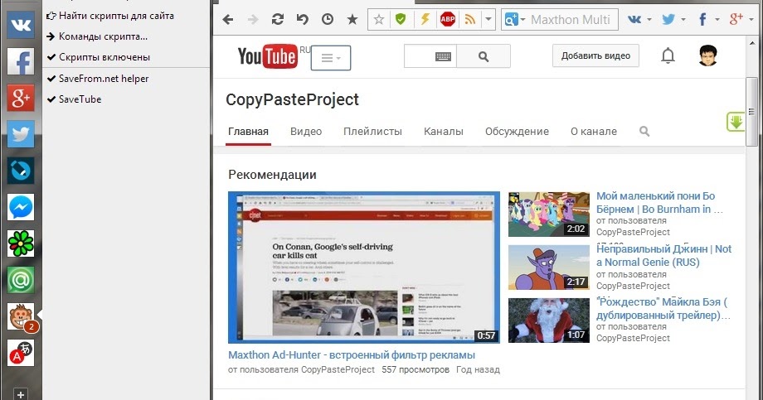
Task: Switch to the Каналы tab
Action: click(444, 131)
